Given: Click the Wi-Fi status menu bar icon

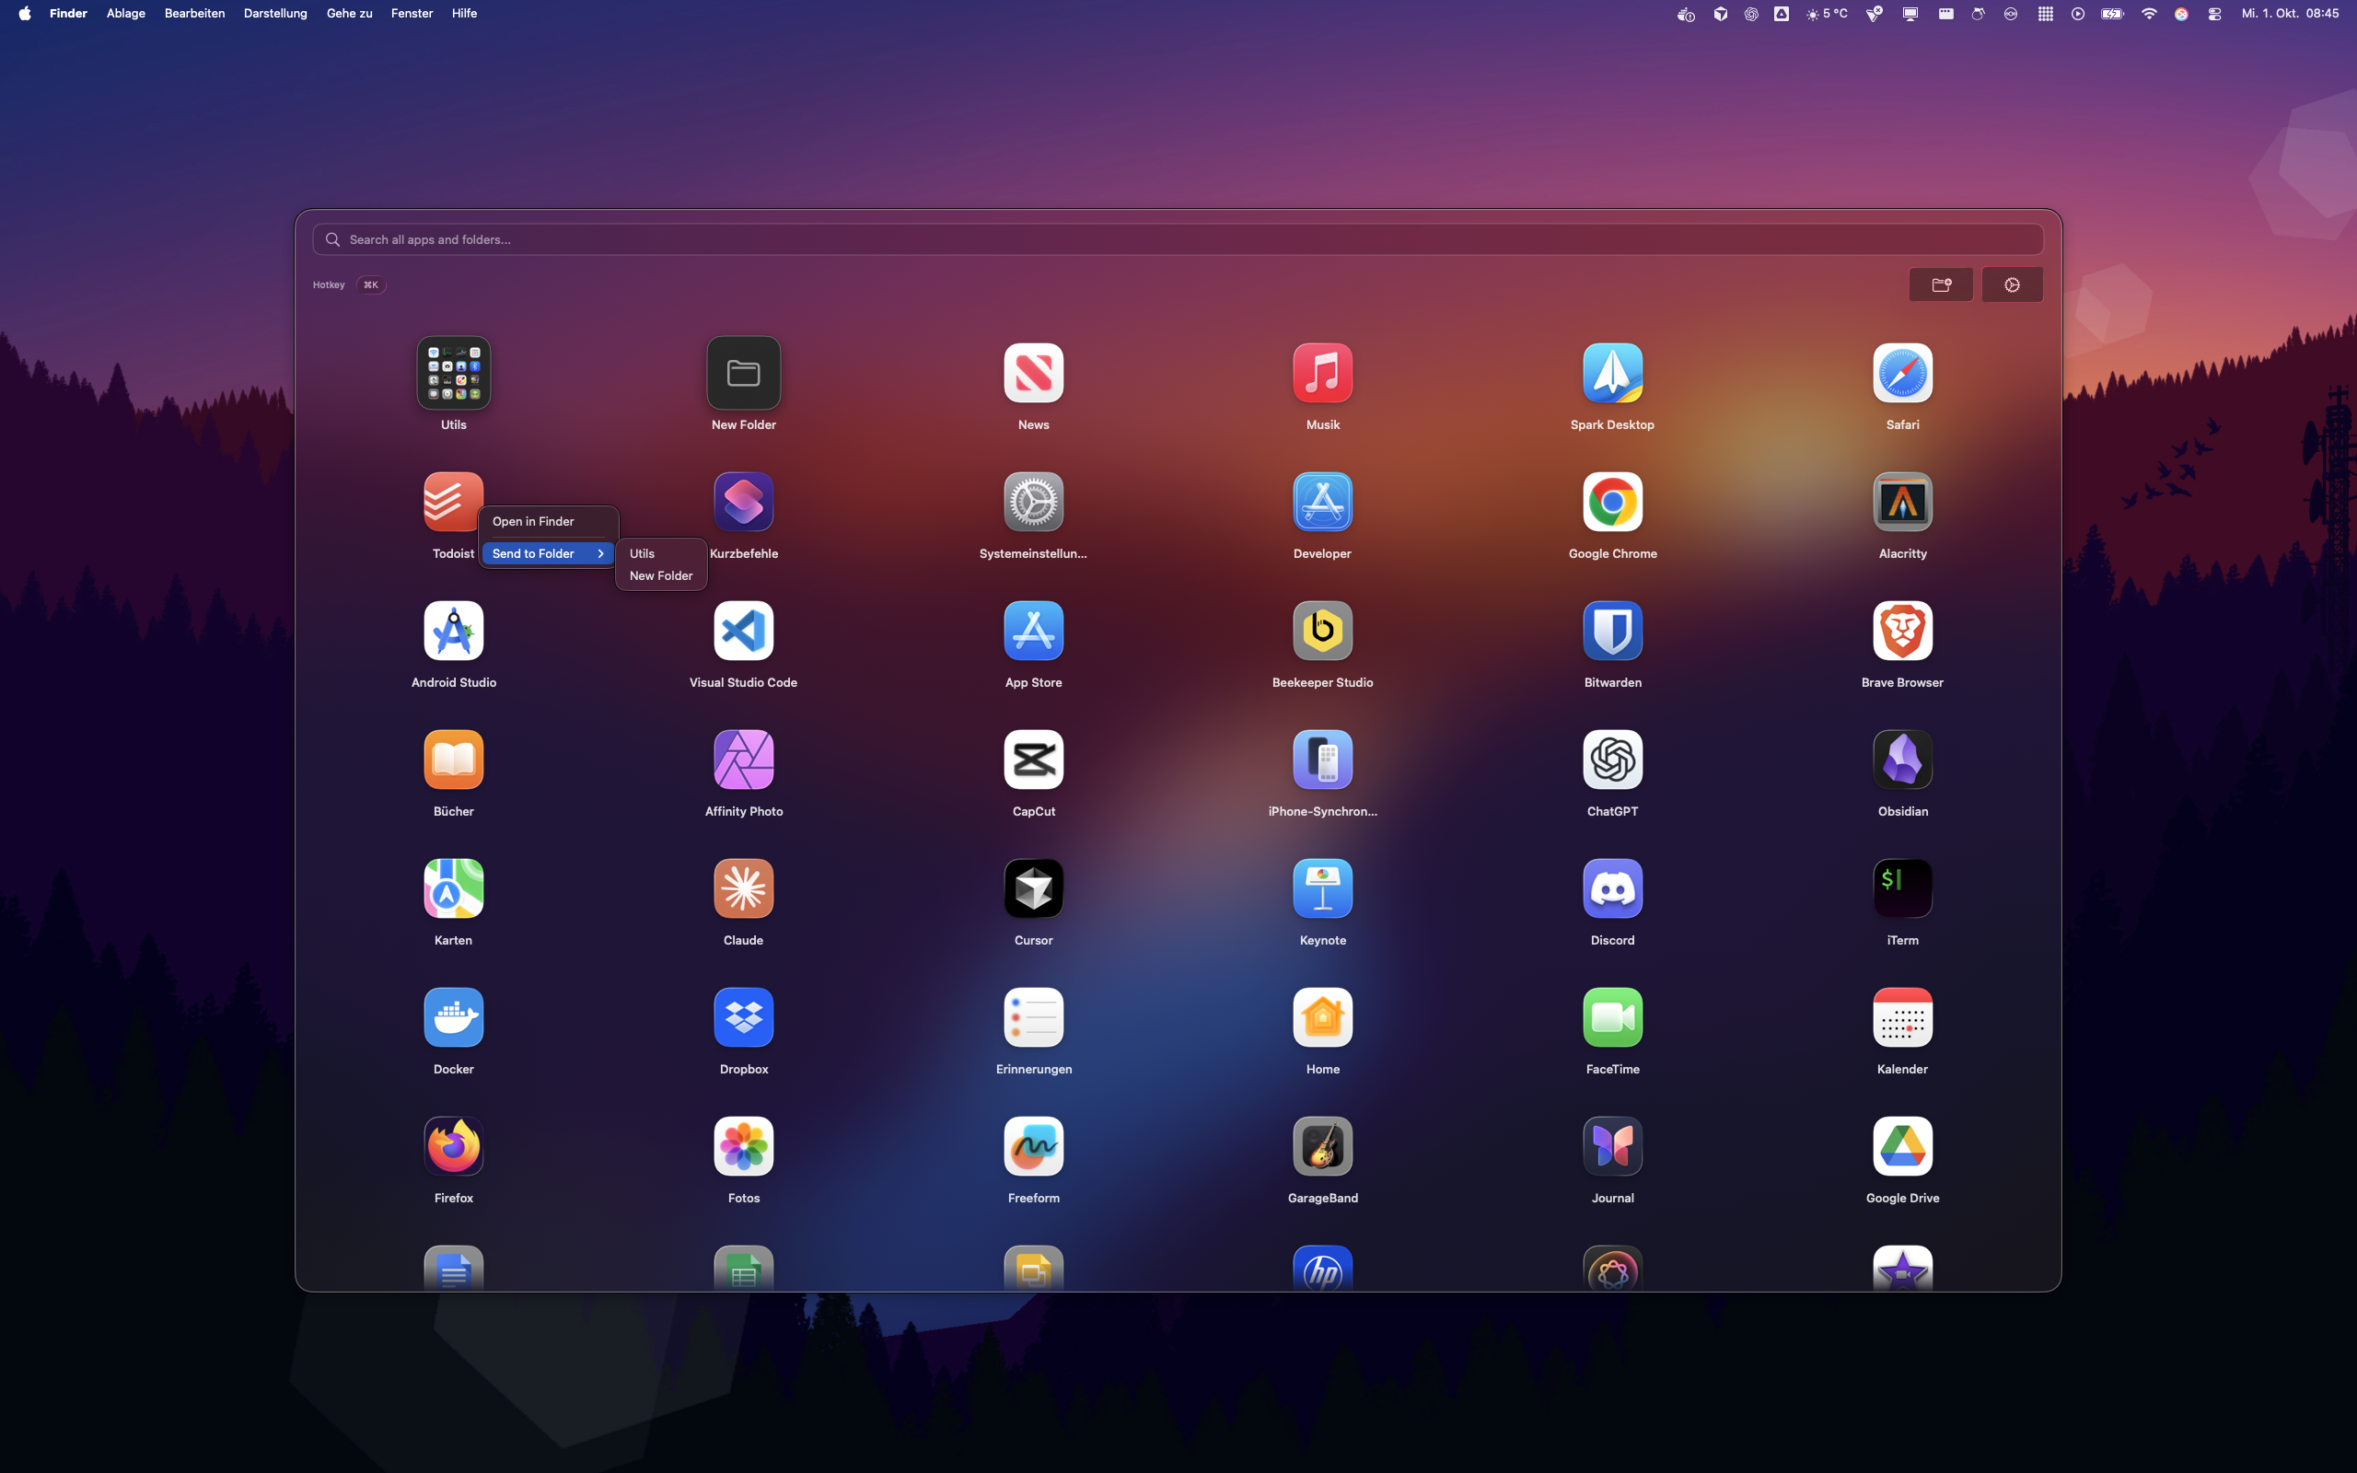Looking at the screenshot, I should 2149,14.
